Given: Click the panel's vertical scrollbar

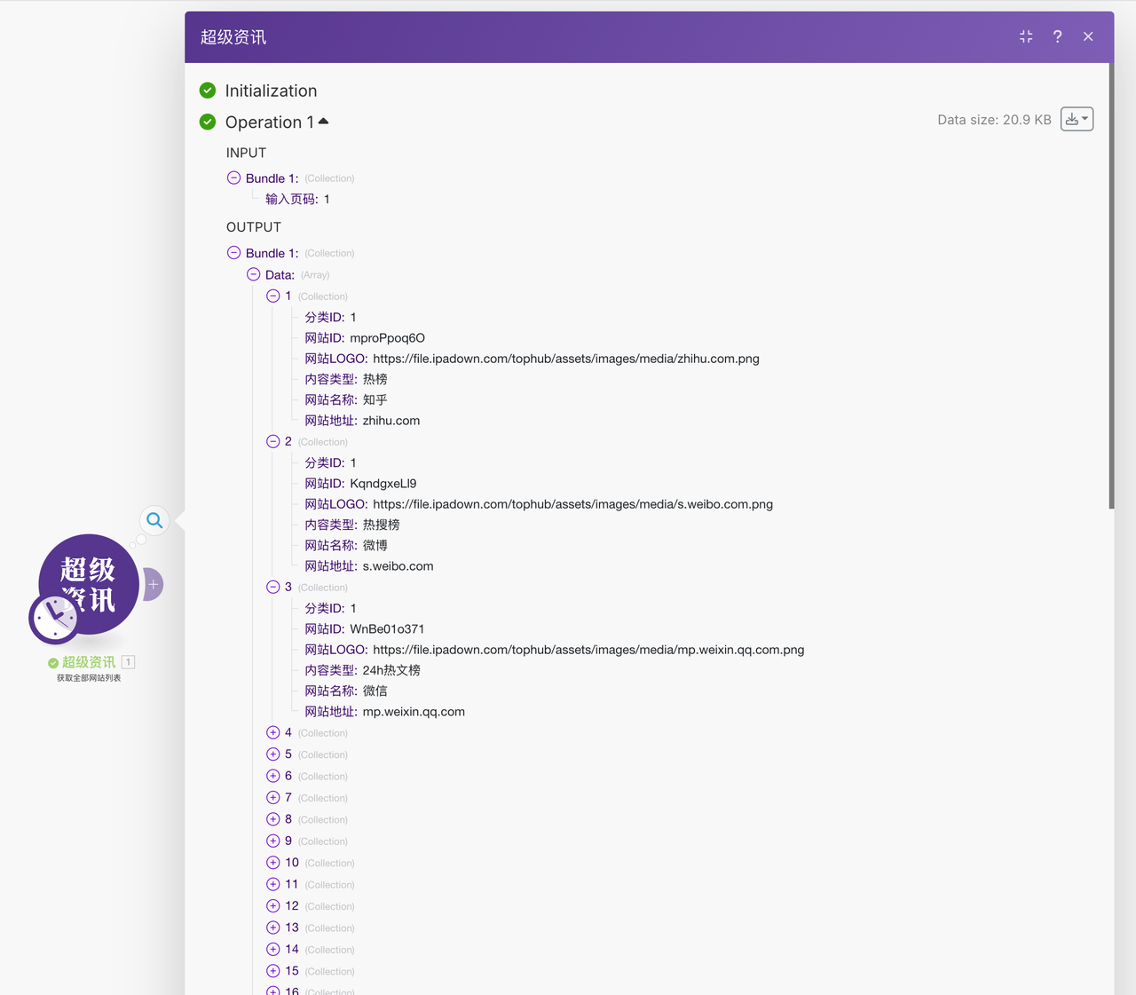Looking at the screenshot, I should pos(1111,284).
